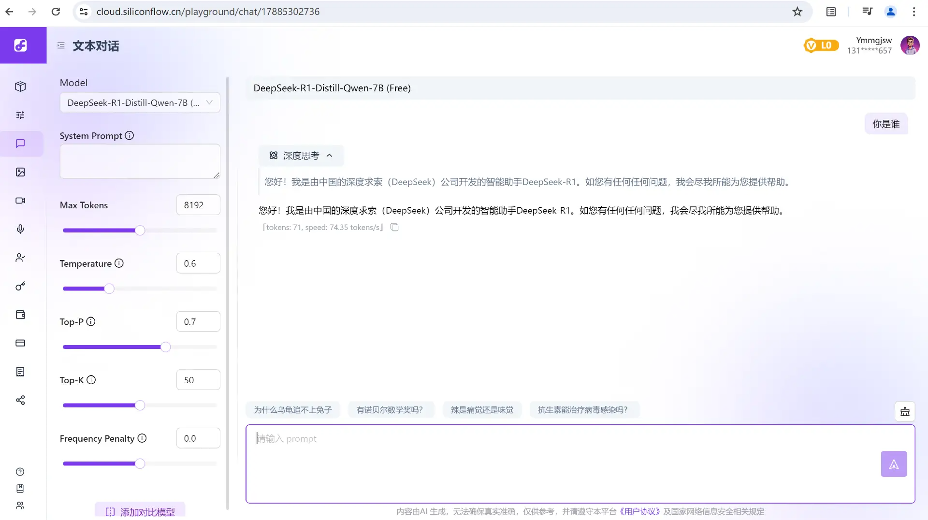Open the browser side panel reading list icon
The width and height of the screenshot is (928, 520).
(x=831, y=12)
